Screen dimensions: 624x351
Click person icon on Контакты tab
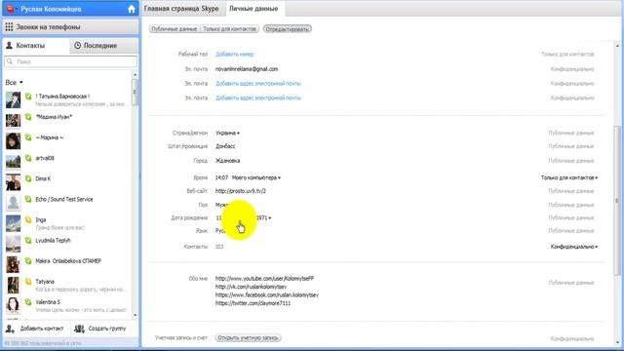9,46
